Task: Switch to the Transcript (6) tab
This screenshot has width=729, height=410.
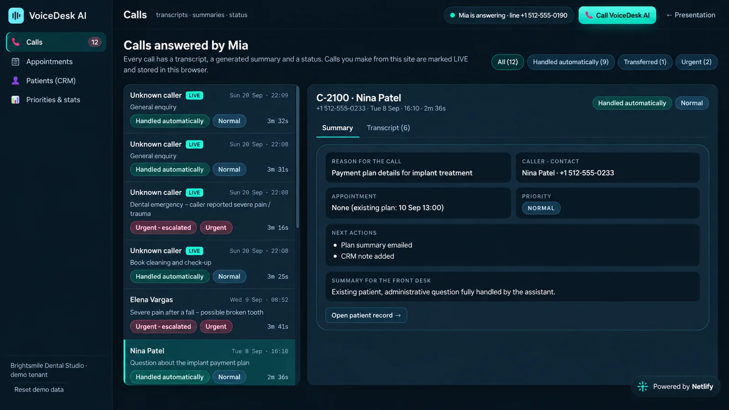Action: (x=388, y=128)
